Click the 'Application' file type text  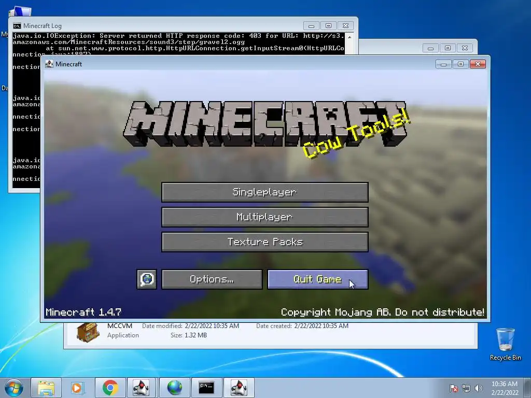click(x=123, y=335)
